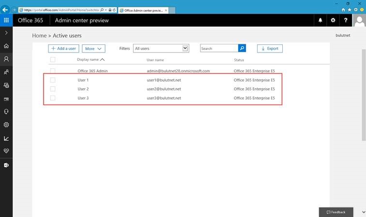Click the Export button

pyautogui.click(x=270, y=48)
